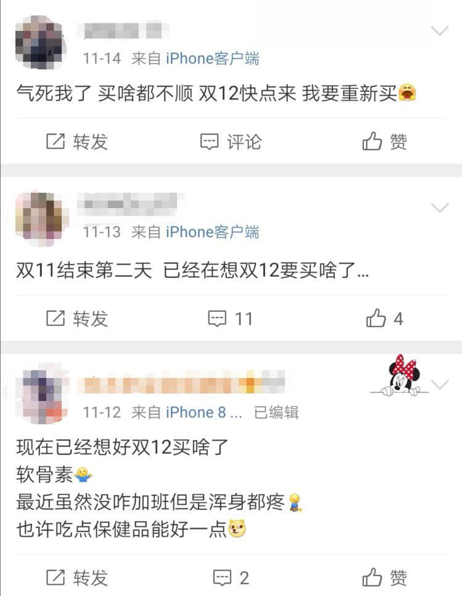462x596 pixels.
Task: Tap repost icon on the 11-14 post
Action: coord(56,141)
